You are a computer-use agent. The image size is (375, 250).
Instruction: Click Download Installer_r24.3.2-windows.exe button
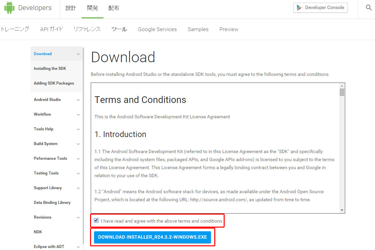pyautogui.click(x=152, y=237)
